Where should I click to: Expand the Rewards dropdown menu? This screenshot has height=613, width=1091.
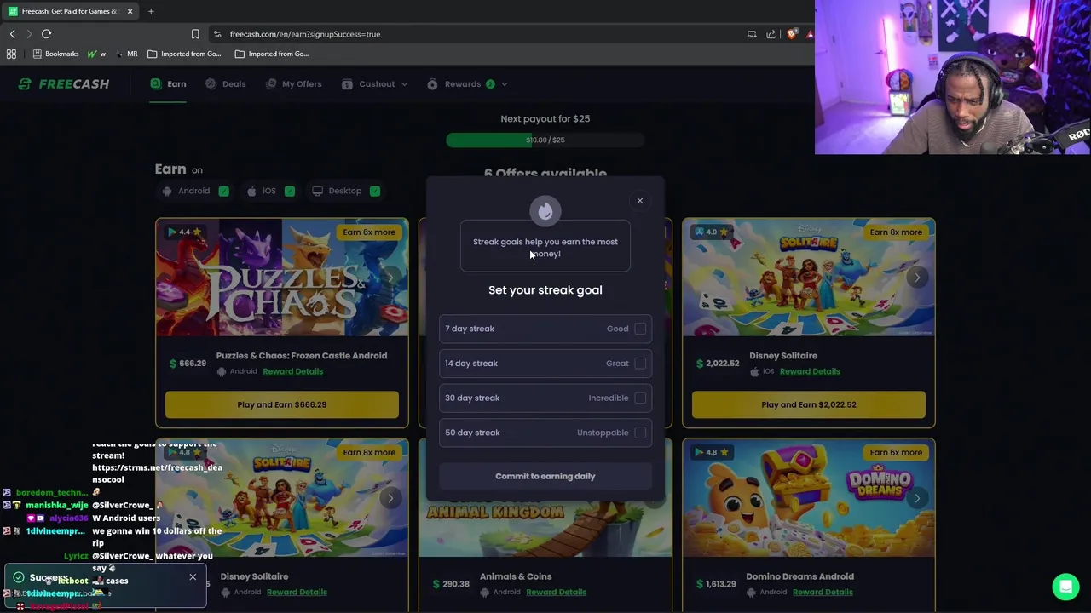point(467,84)
